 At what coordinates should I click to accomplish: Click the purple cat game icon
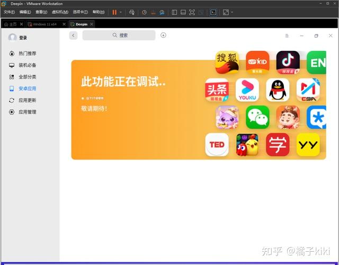pos(227,117)
